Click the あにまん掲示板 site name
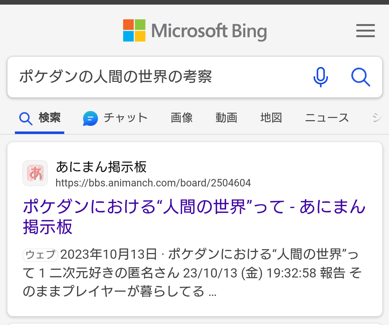This screenshot has height=325, width=389. (101, 167)
